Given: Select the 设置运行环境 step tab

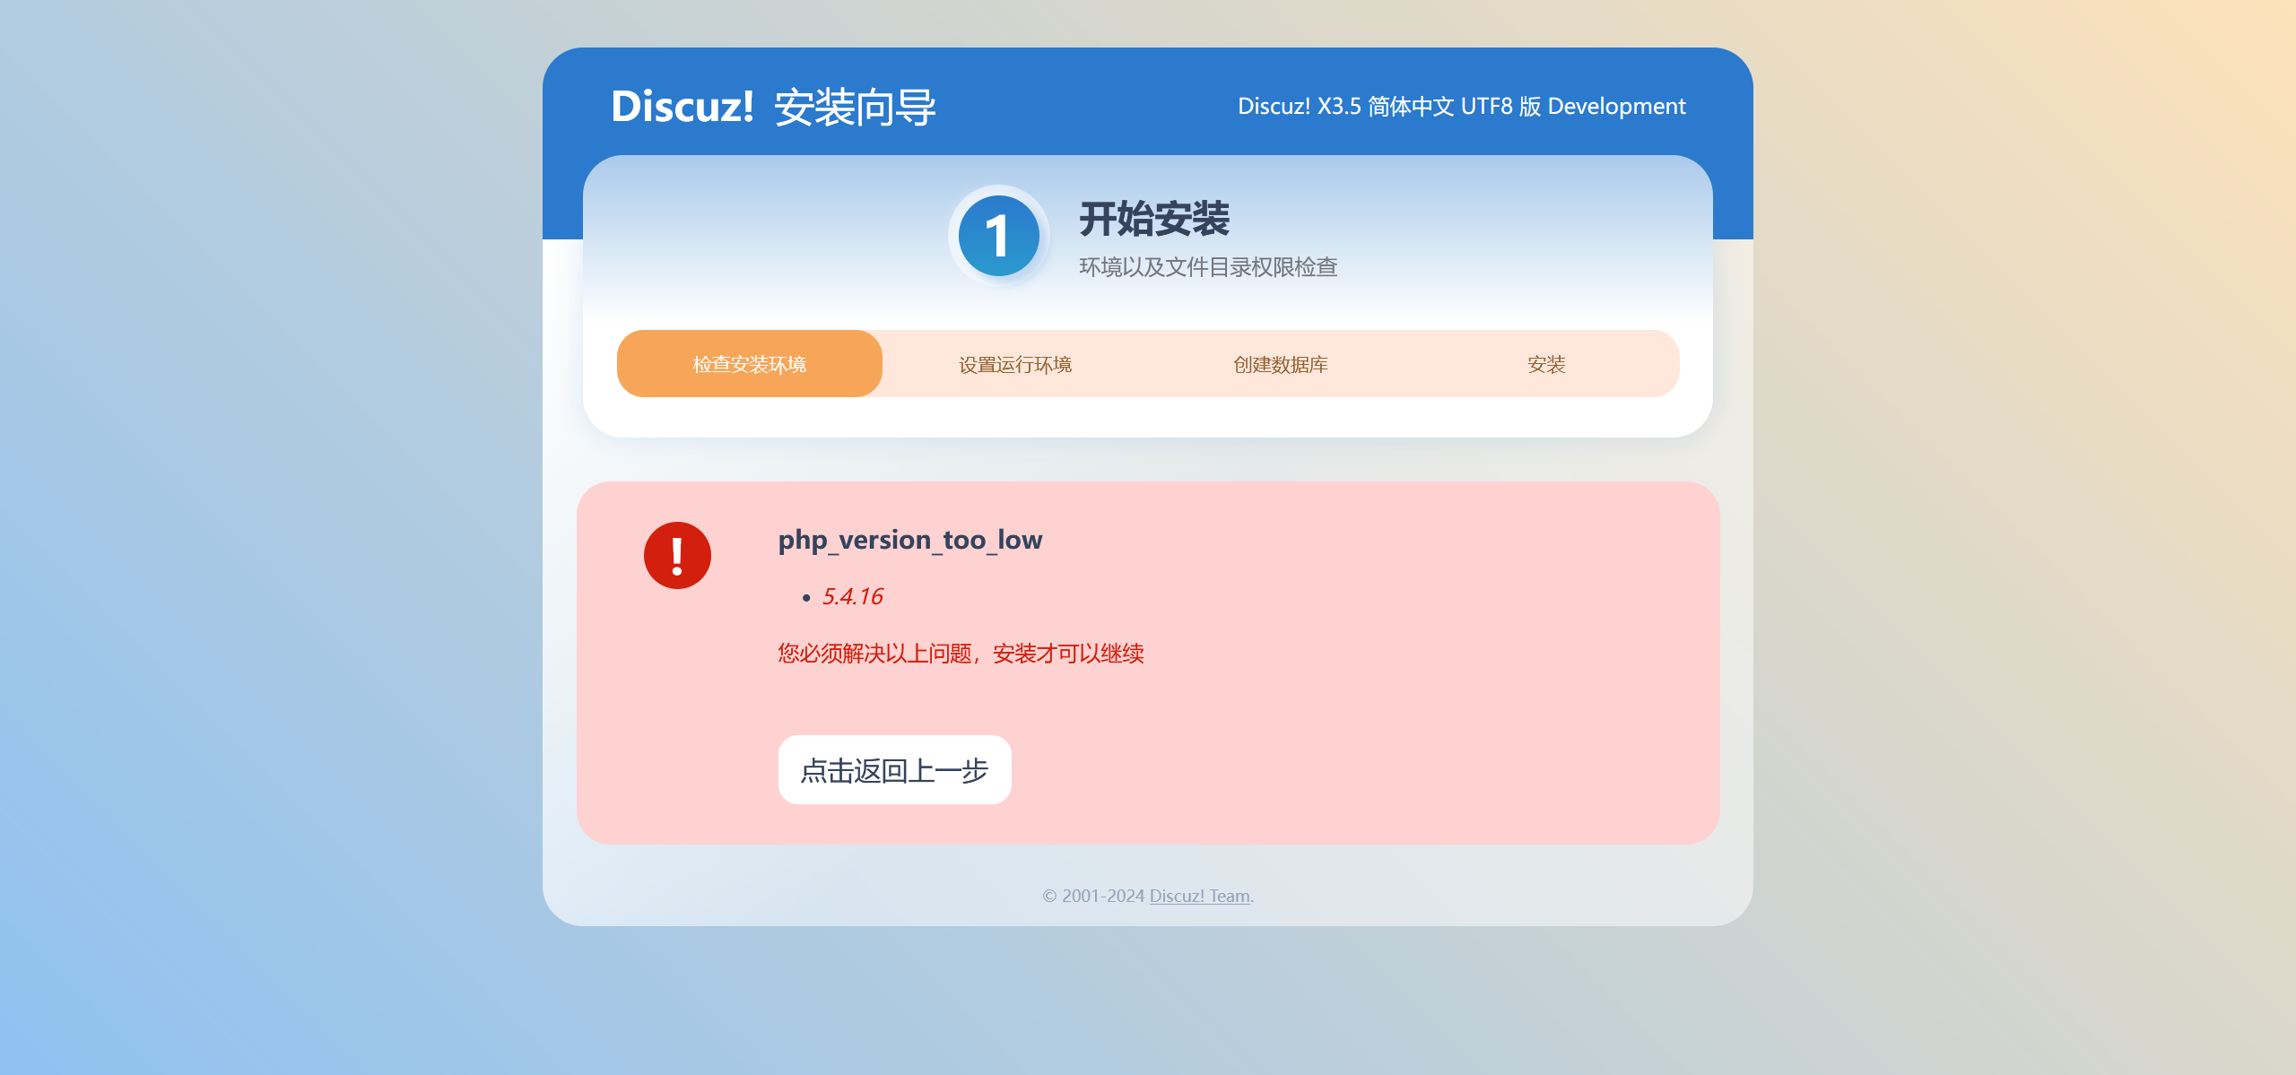Looking at the screenshot, I should pyautogui.click(x=1014, y=364).
